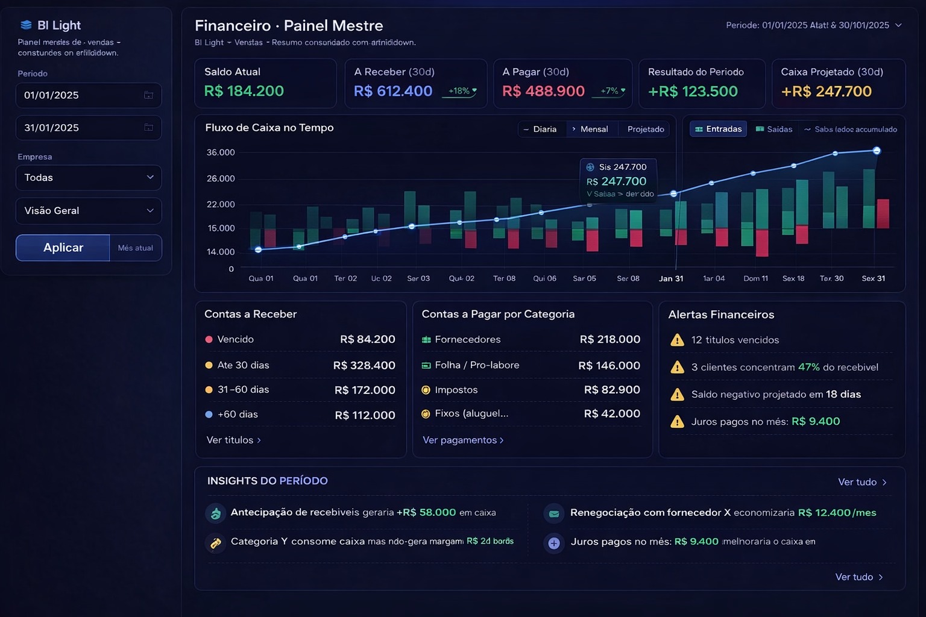Click Dom 11 axis label
The width and height of the screenshot is (926, 617).
(x=755, y=278)
